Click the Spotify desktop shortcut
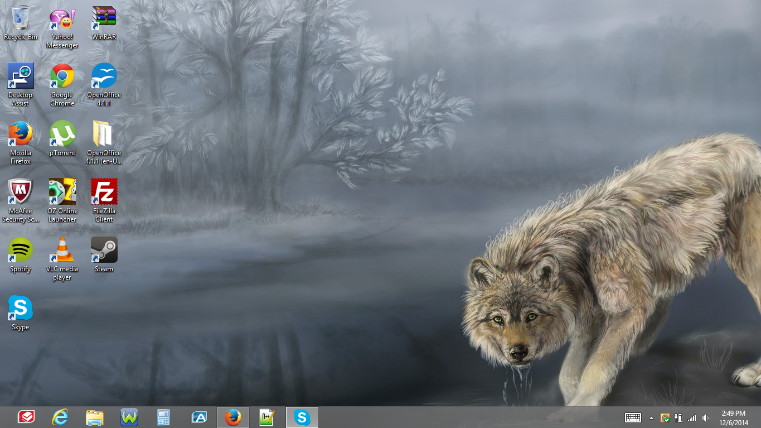 point(21,251)
